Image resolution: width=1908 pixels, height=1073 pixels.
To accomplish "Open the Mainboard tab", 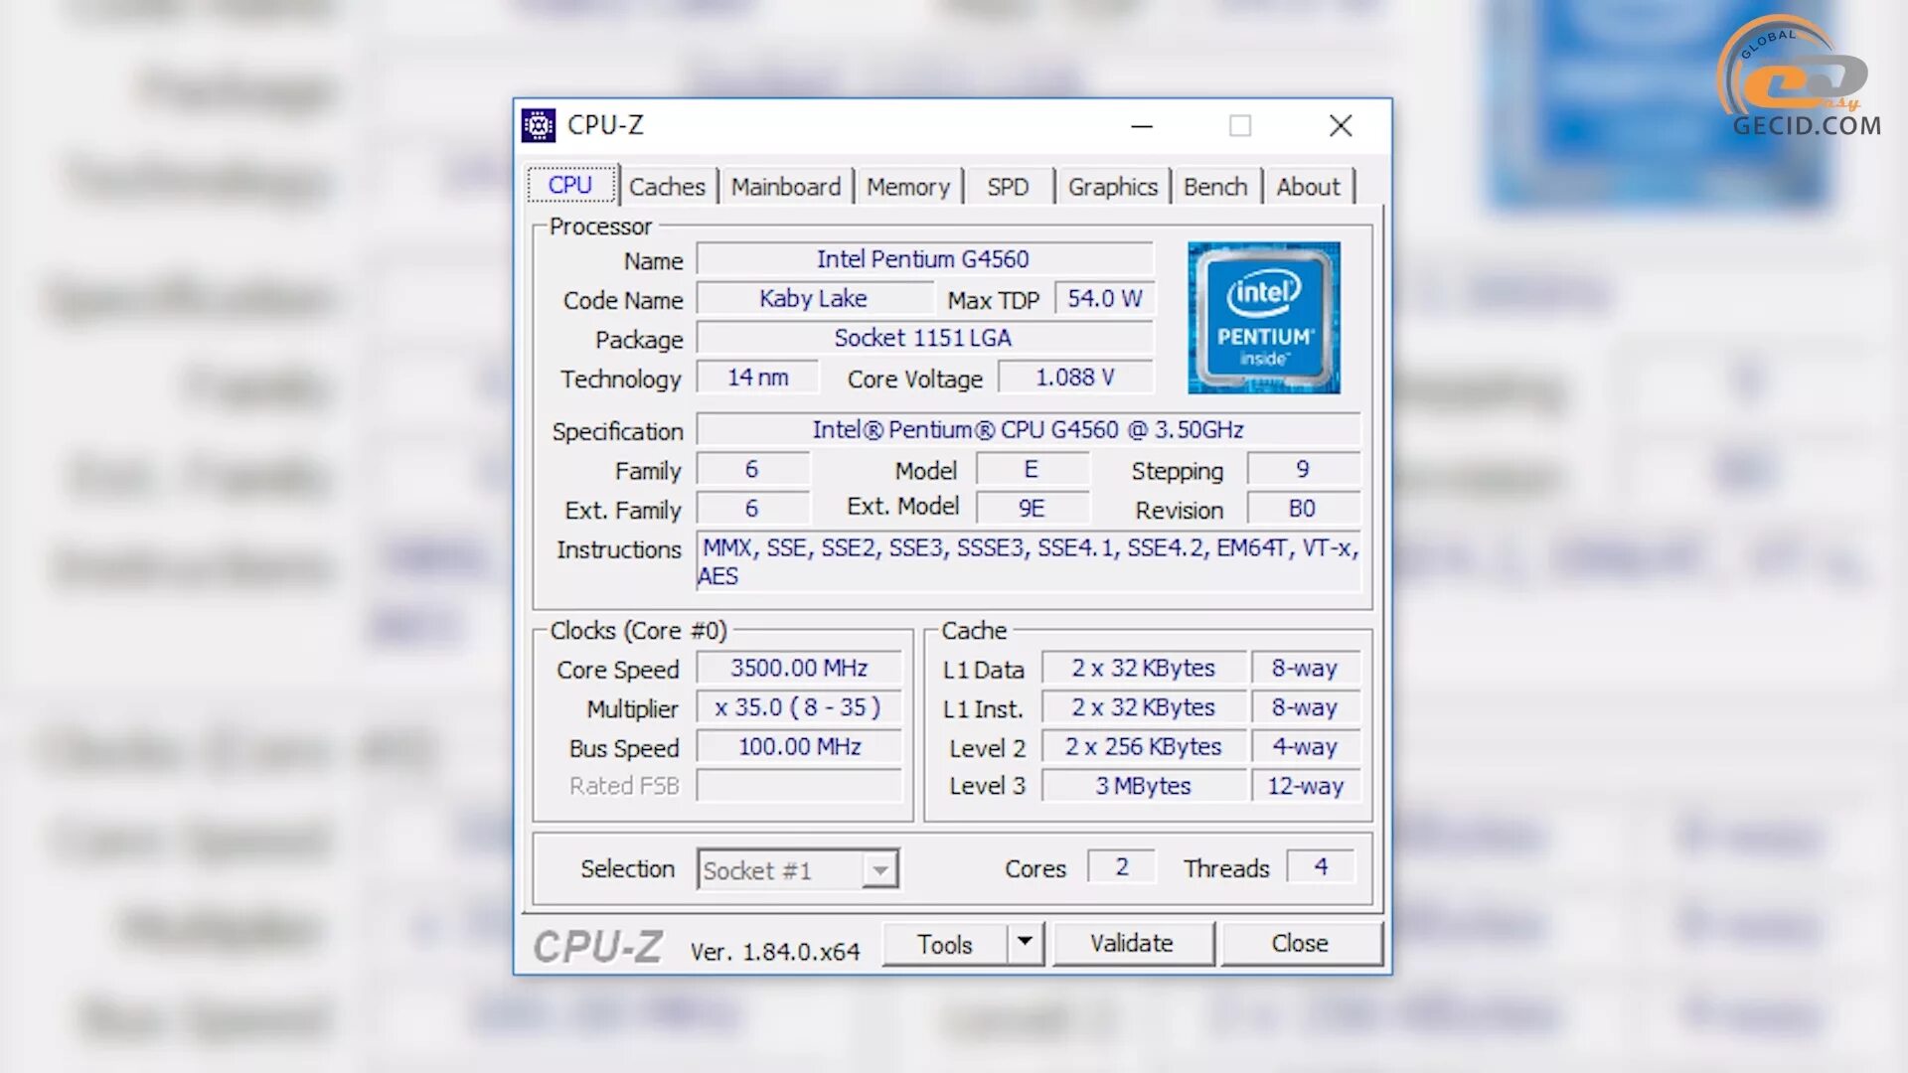I will [785, 187].
